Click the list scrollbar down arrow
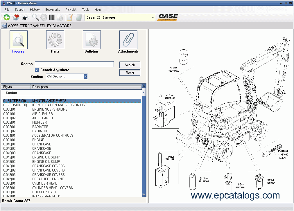294x211 pixels. click(144, 195)
